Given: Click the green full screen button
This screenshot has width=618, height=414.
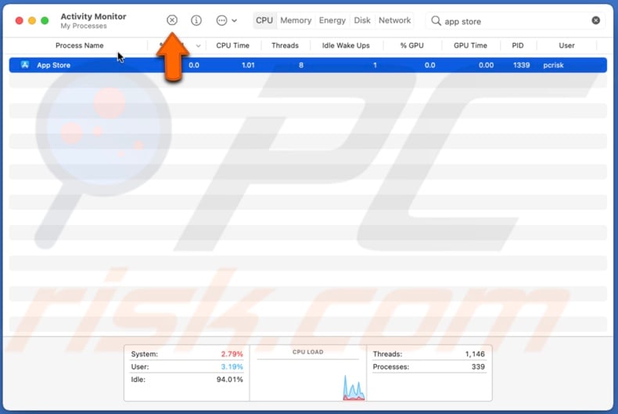Looking at the screenshot, I should coord(45,20).
